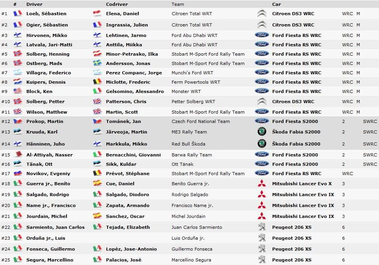Click the Qatar flag beside Al-Attiyah, Nasser
The width and height of the screenshot is (379, 265).
(x=17, y=155)
